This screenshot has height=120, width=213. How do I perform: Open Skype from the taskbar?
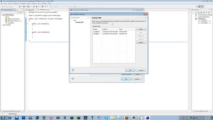click(x=106, y=118)
